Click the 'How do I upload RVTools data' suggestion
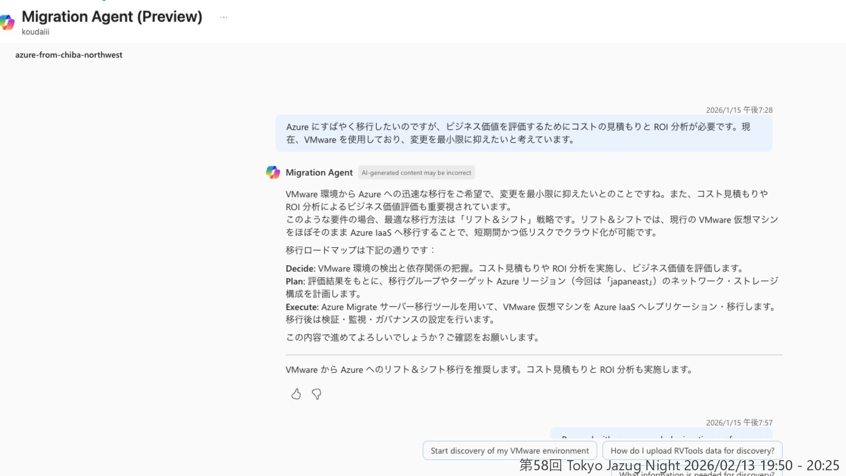Image resolution: width=846 pixels, height=476 pixels. point(692,450)
